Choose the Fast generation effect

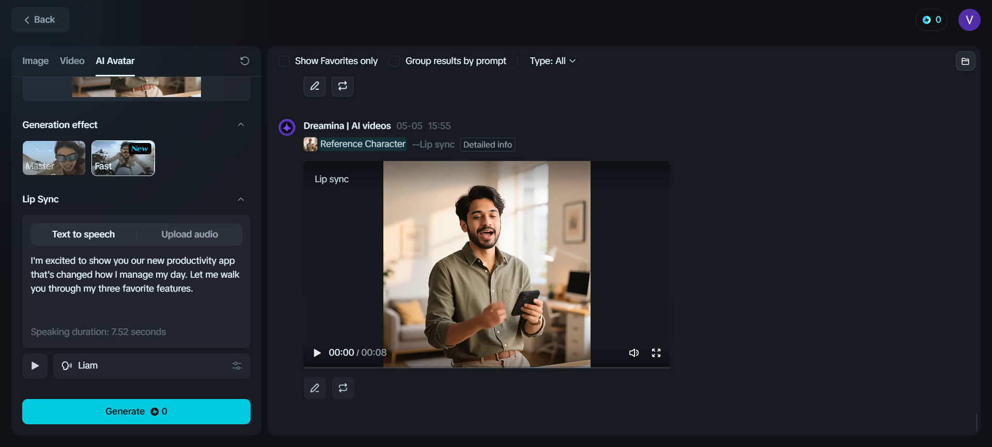(x=123, y=158)
